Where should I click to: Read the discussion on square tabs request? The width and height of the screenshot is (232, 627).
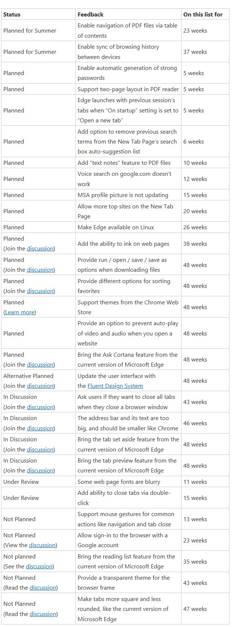coord(43,614)
